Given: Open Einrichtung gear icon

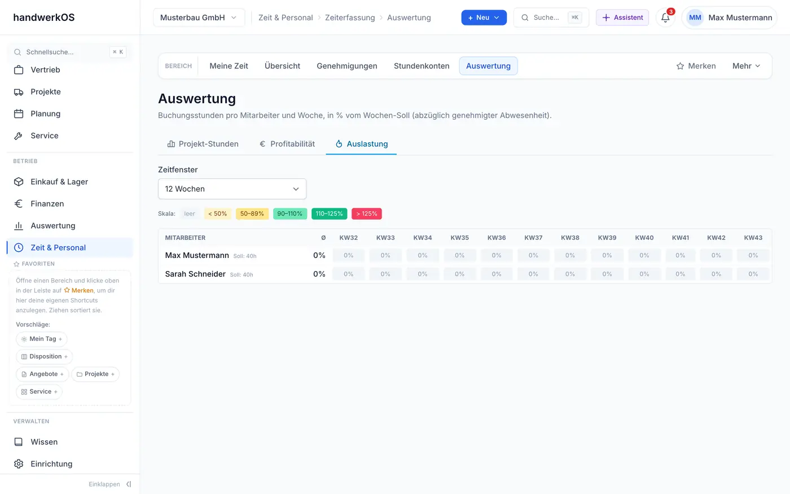Looking at the screenshot, I should coord(19,464).
